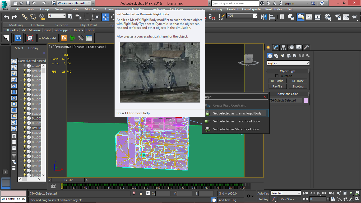Click the keyword search input field
This screenshot has height=203, width=361.
click(x=235, y=3)
